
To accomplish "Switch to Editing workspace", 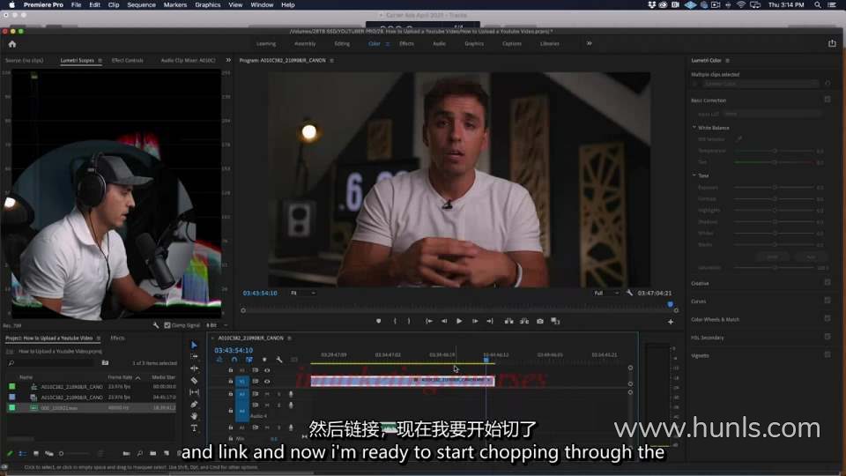I will pos(342,44).
